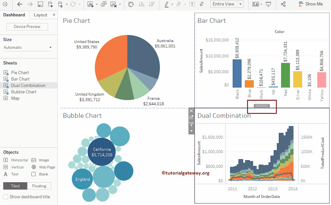Remove Dual Combination sheet with X icon
This screenshot has height=205, width=331.
tap(191, 111)
